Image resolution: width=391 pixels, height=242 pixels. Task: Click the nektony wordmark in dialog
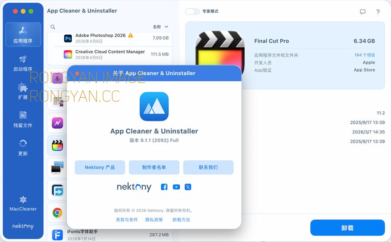pyautogui.click(x=134, y=187)
